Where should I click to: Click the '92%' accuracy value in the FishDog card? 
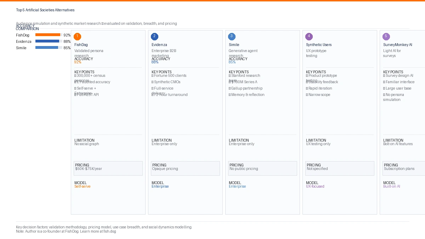pos(78,62)
